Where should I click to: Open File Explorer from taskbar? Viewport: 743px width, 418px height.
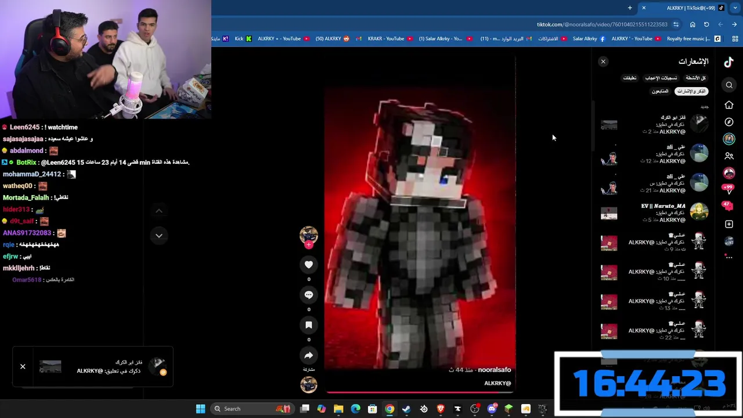pos(338,409)
